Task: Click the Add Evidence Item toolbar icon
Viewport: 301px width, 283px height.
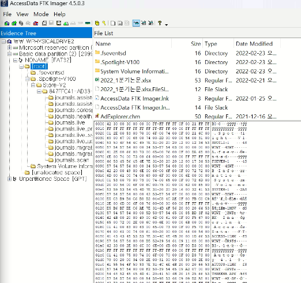Action: (7, 23)
